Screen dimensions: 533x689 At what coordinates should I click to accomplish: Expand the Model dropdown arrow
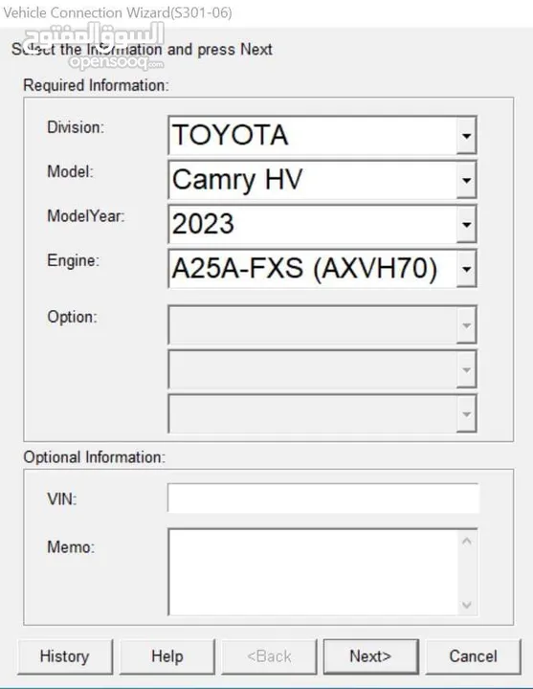tap(466, 180)
